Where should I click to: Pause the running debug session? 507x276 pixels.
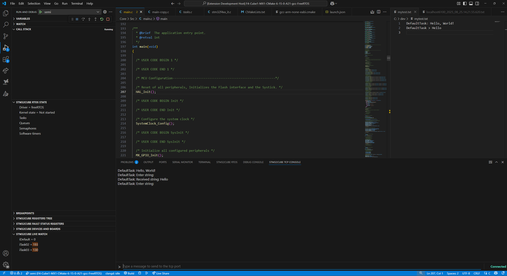click(77, 19)
